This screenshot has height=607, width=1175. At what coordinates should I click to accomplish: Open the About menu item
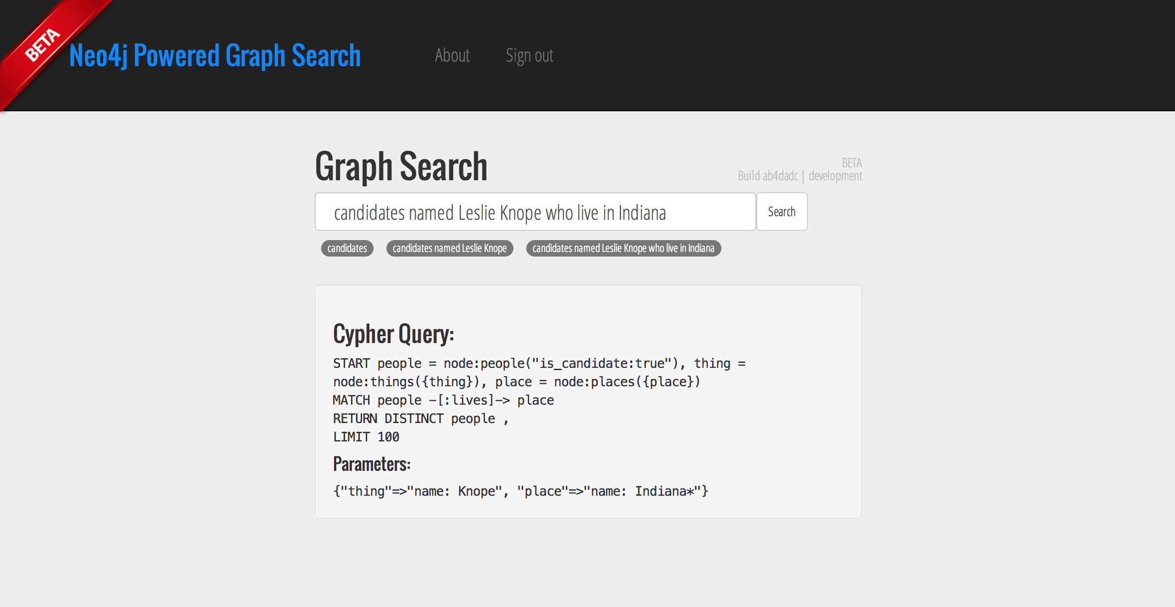(x=452, y=56)
